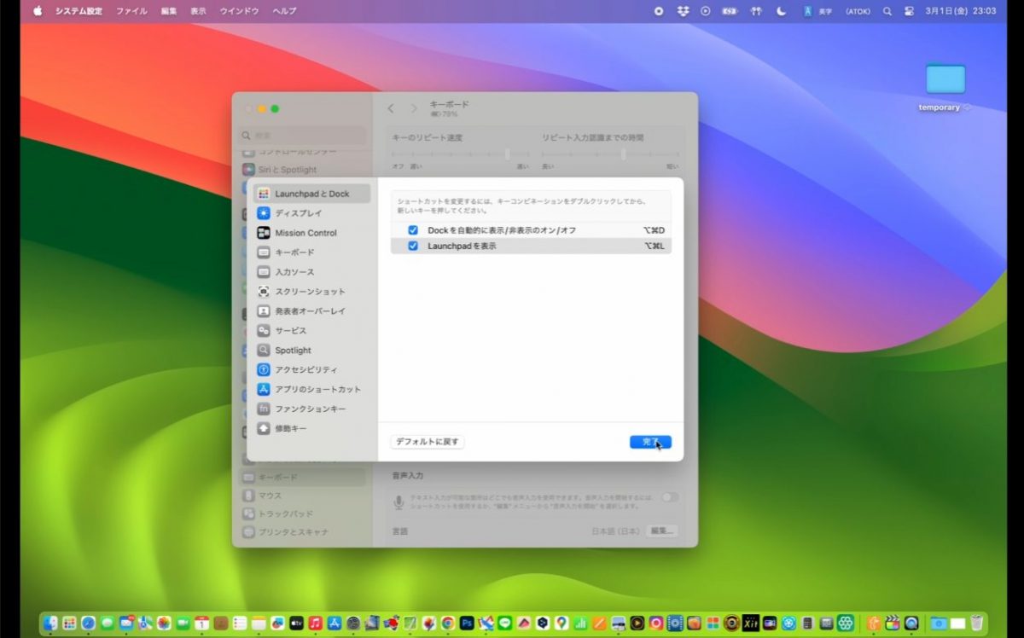The image size is (1024, 638).
Task: Open the 入力ソース shortcut category
Action: 312,272
